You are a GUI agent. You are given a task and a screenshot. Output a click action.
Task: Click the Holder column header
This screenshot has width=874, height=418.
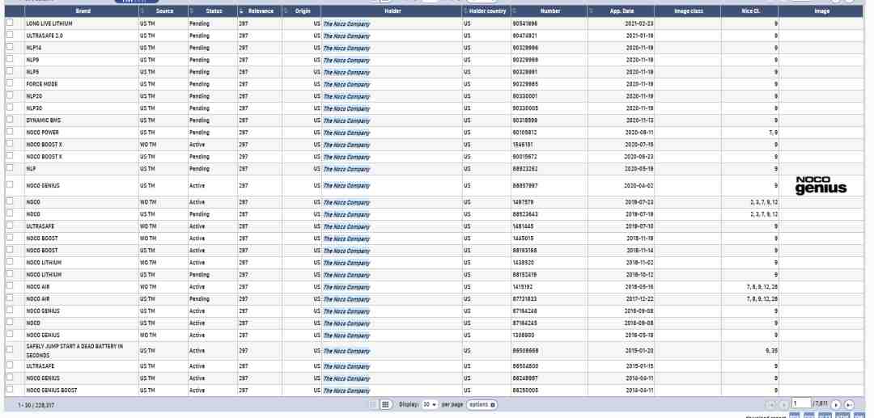(x=392, y=11)
